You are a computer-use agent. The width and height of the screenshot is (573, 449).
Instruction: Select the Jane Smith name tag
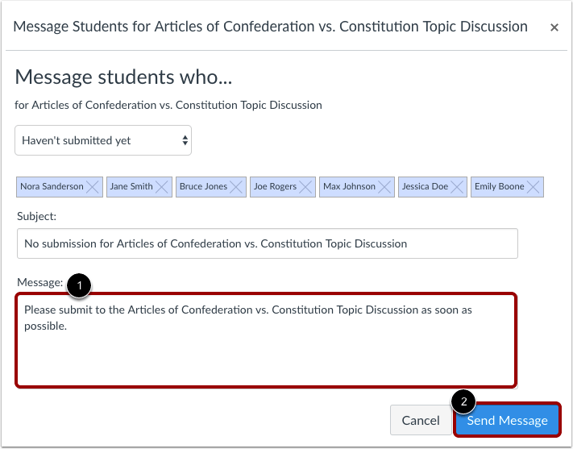point(131,187)
